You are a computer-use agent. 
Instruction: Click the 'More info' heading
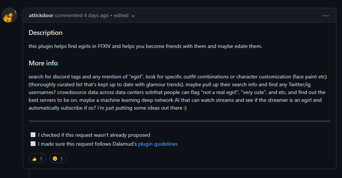point(43,63)
